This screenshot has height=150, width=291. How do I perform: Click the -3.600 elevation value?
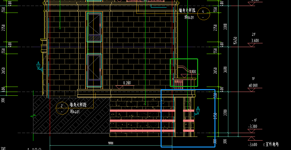[x=253, y=144]
